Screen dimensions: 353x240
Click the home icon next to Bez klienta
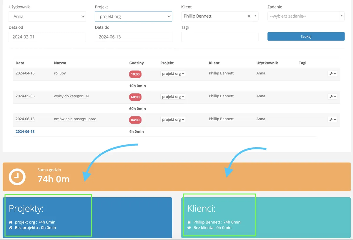189,228
